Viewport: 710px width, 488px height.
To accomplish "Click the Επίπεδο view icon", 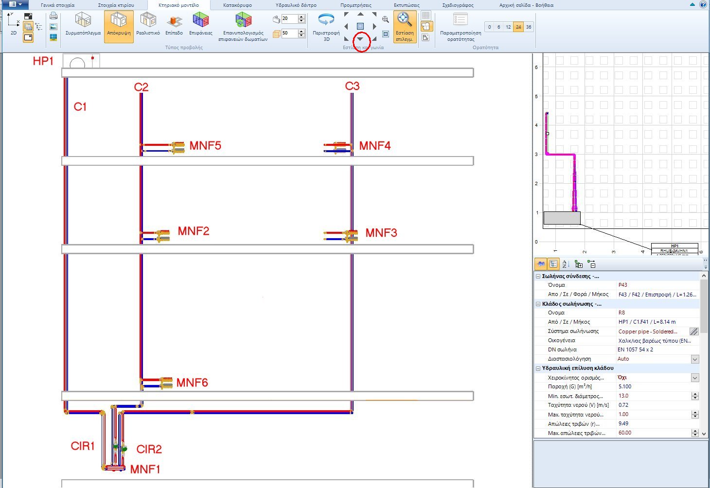I will pos(174,23).
